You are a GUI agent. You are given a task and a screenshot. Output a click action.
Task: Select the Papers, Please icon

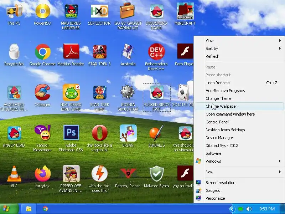(x=128, y=174)
